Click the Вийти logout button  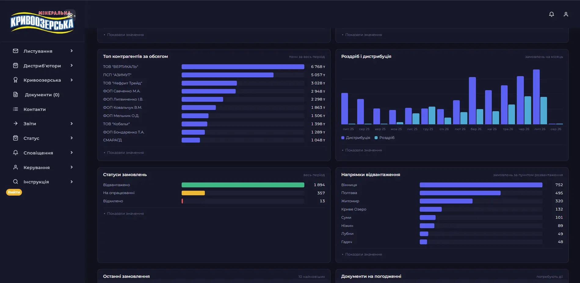(14, 192)
